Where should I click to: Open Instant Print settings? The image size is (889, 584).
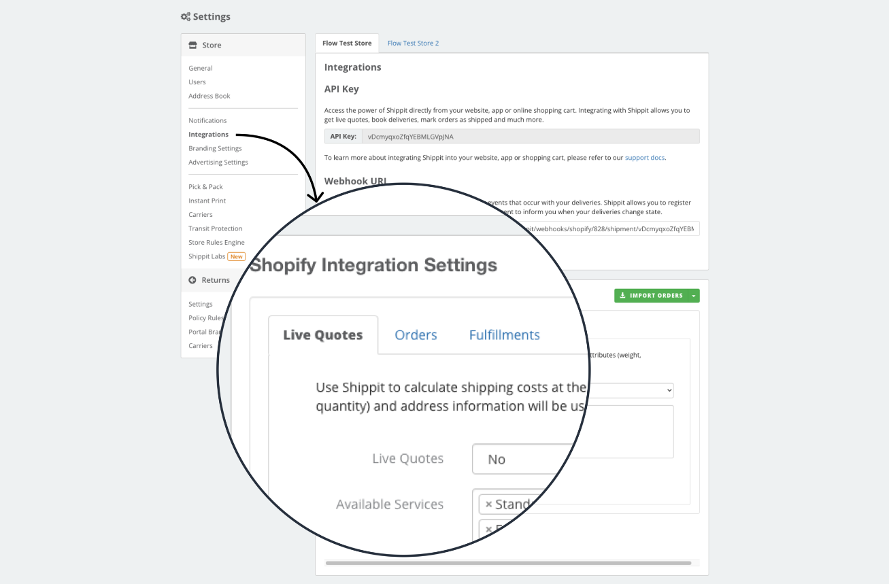click(207, 201)
